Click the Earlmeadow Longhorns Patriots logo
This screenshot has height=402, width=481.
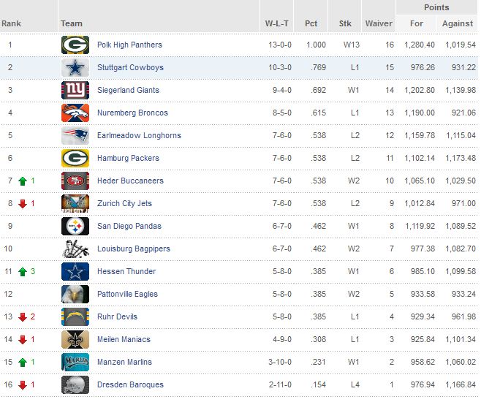tap(75, 136)
